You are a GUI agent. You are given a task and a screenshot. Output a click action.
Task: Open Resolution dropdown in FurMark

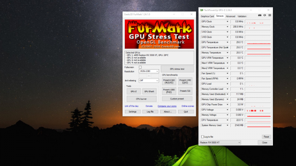pyautogui.click(x=149, y=71)
